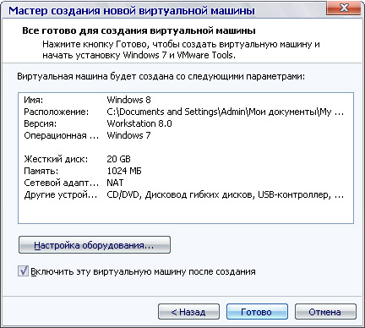The width and height of the screenshot is (365, 328).
Task: Select the 20 GB hard disk value
Action: 118,159
